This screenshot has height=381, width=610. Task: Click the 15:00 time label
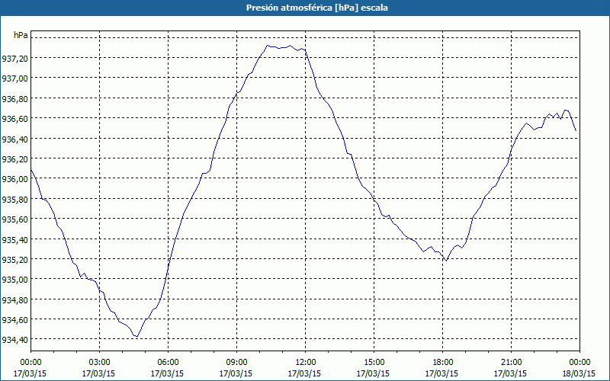(374, 363)
